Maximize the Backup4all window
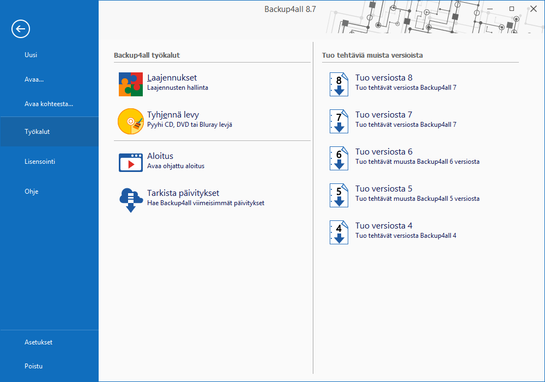The height and width of the screenshot is (382, 545). pyautogui.click(x=512, y=9)
